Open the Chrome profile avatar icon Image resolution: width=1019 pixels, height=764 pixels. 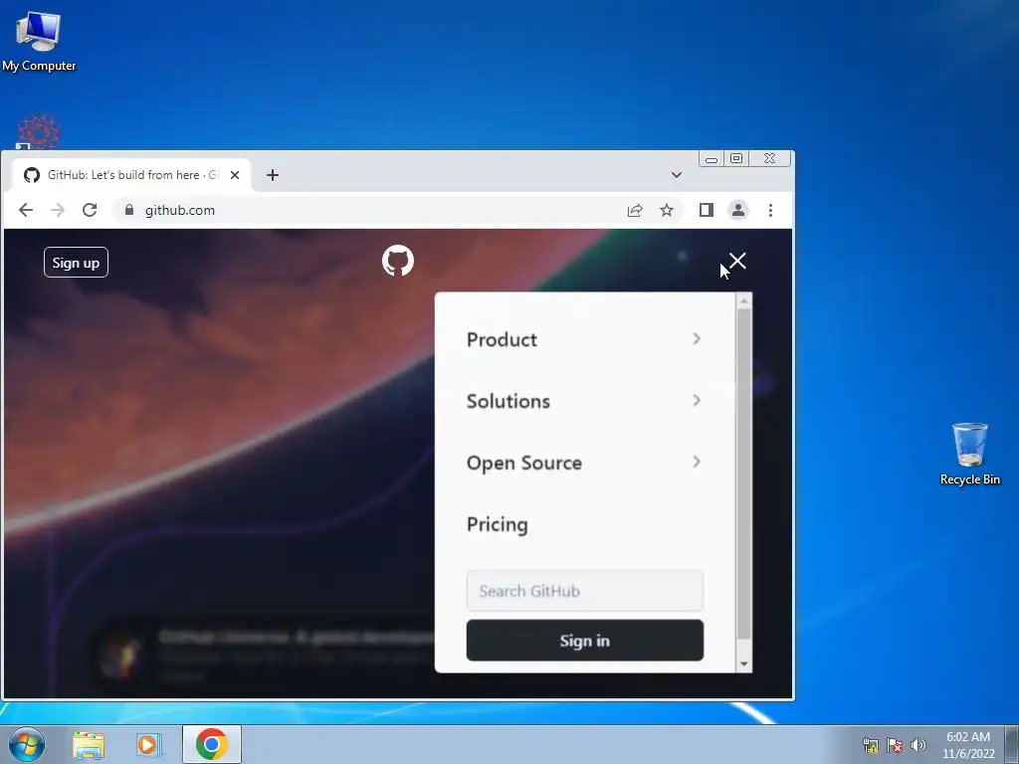click(x=738, y=210)
